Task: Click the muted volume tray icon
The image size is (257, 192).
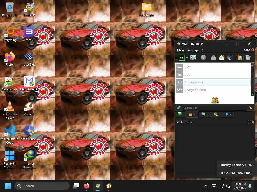Action: [228, 186]
